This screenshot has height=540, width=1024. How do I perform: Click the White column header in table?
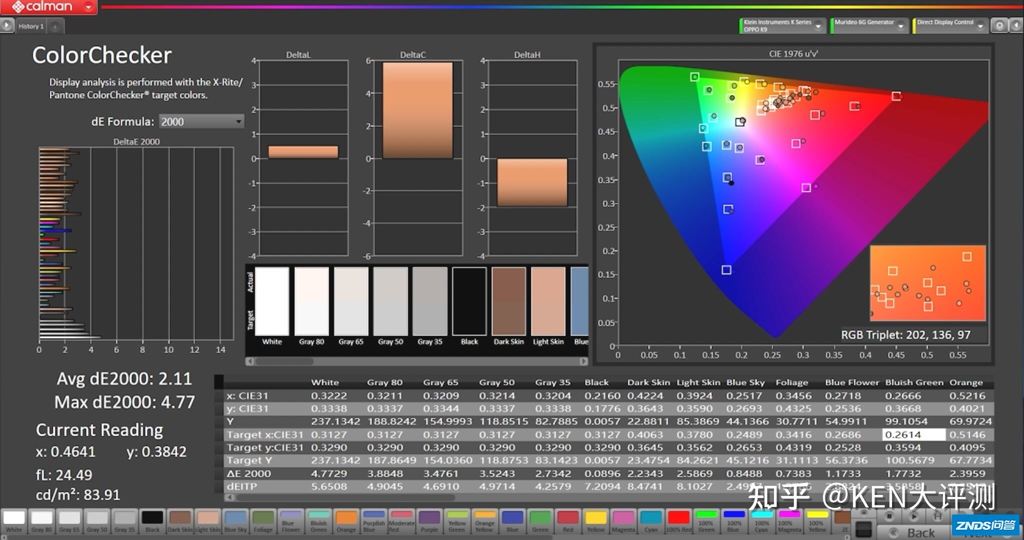(x=325, y=382)
